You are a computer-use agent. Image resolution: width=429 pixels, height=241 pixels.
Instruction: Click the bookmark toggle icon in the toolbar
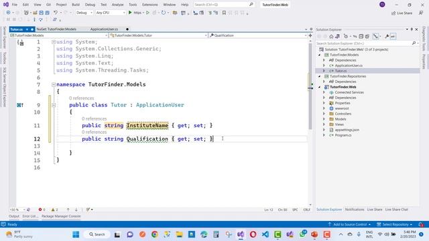[x=224, y=13]
